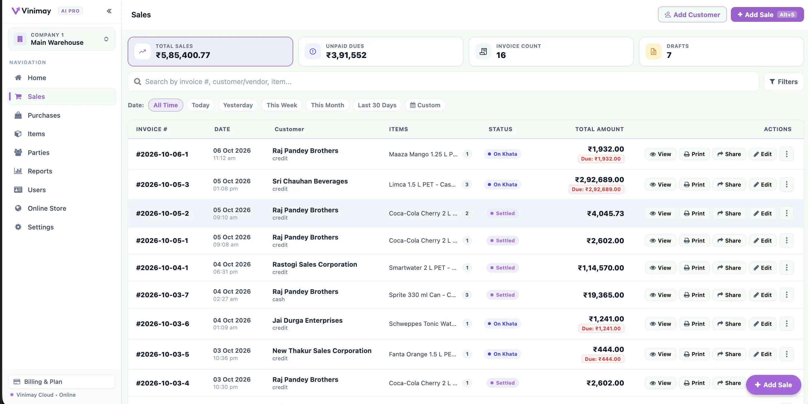Select the Today date filter
Screen dimensions: 808x404
200,105
